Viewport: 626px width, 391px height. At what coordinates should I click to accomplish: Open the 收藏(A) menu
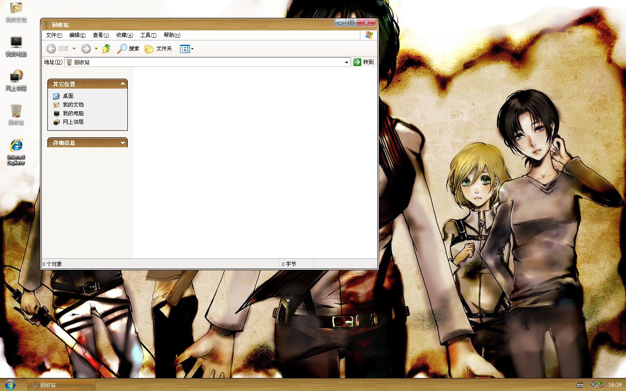(x=124, y=35)
